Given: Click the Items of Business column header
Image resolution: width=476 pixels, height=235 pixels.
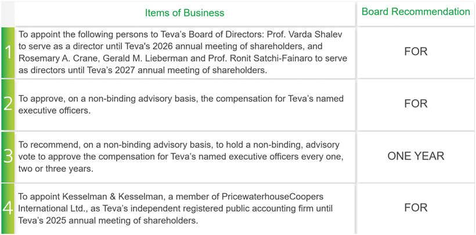Looking at the screenshot, I should coord(185,13).
